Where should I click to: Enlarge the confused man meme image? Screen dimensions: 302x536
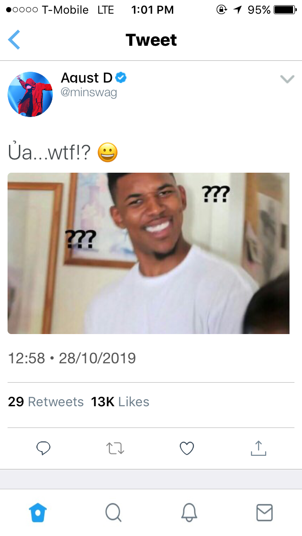[x=149, y=253]
